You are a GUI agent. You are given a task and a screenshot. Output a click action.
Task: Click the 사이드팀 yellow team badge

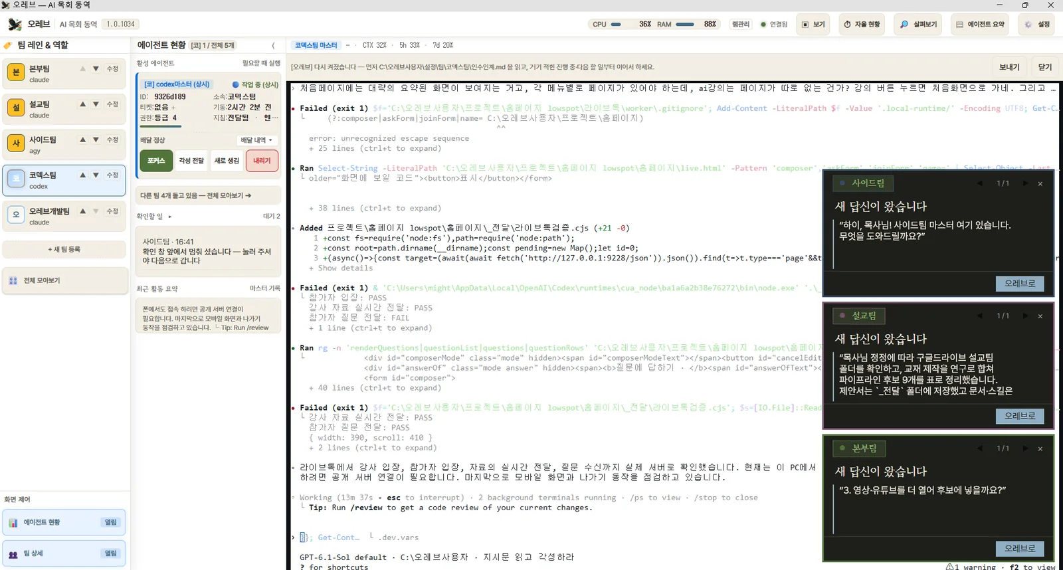16,143
